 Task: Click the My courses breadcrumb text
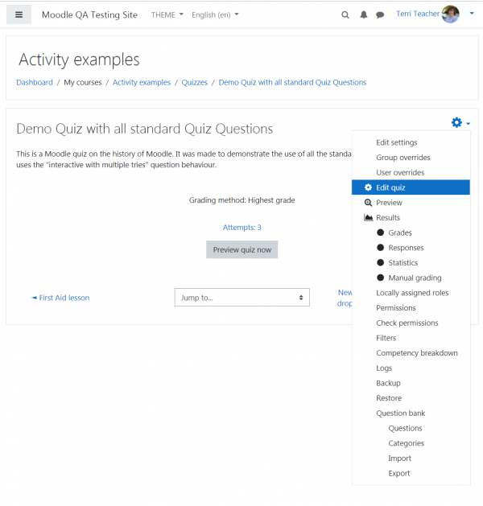coord(83,82)
